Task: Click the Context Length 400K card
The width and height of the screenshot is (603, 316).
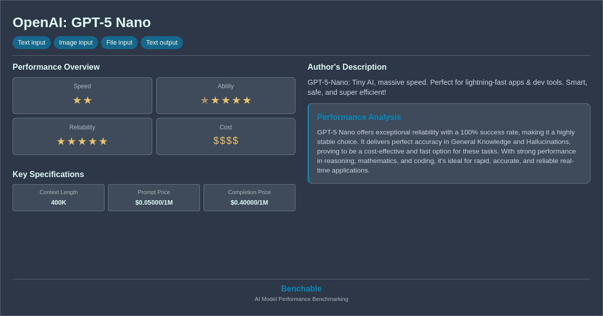Action: 58,198
